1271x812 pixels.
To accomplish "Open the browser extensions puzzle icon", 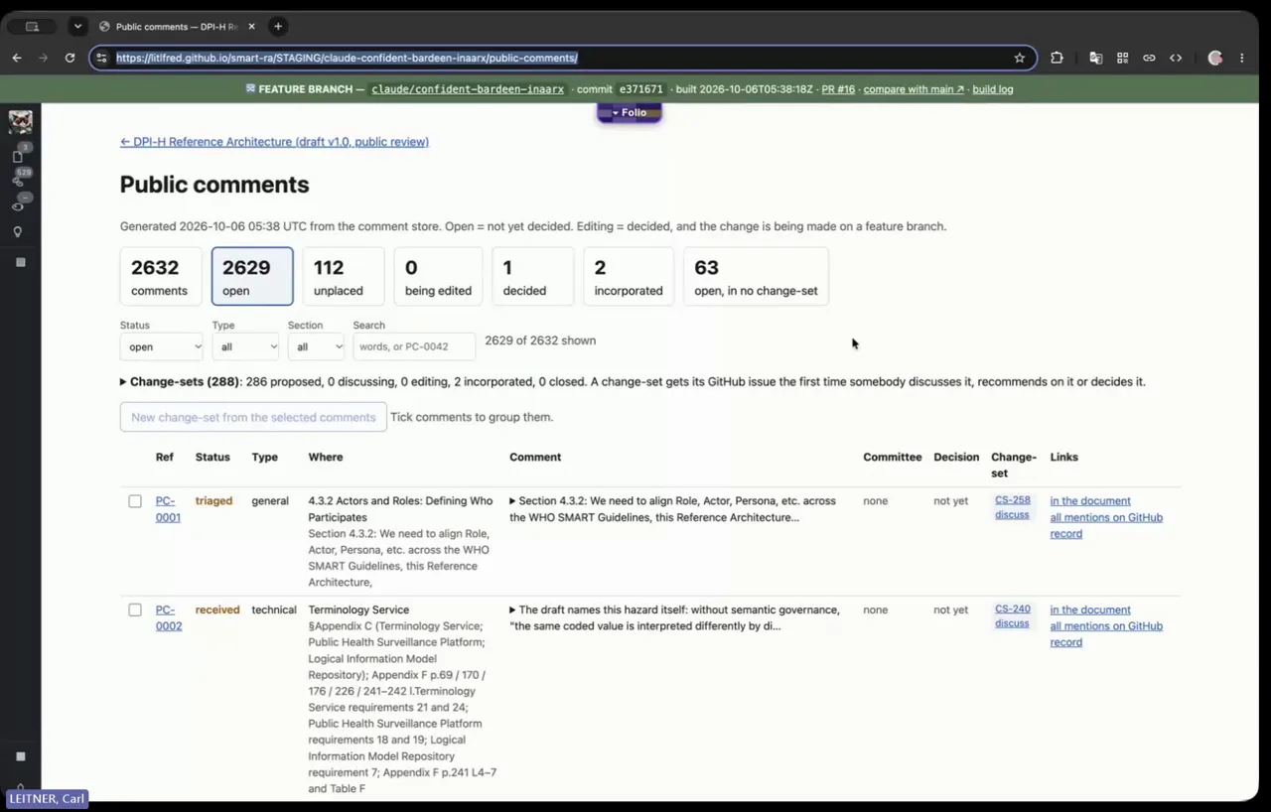I will 1057,58.
